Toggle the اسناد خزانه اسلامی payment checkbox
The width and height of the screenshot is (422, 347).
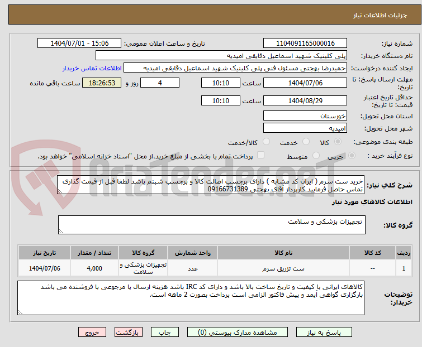click(x=261, y=155)
